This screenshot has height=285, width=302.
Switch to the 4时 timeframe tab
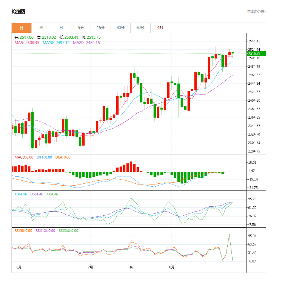[160, 28]
